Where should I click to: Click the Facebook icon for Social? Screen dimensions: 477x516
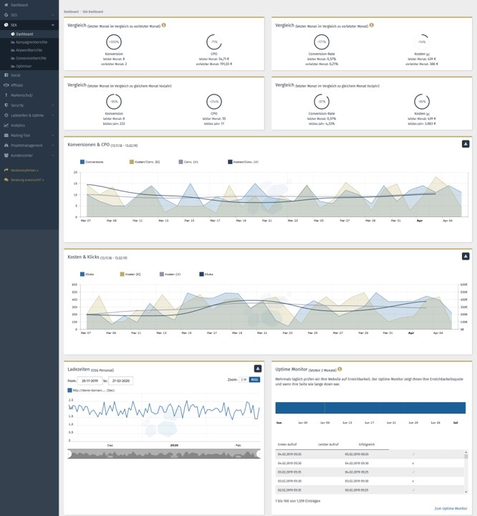pos(6,75)
